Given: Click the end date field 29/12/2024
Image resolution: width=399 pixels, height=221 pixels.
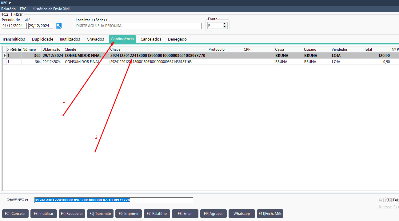Looking at the screenshot, I should [41, 26].
